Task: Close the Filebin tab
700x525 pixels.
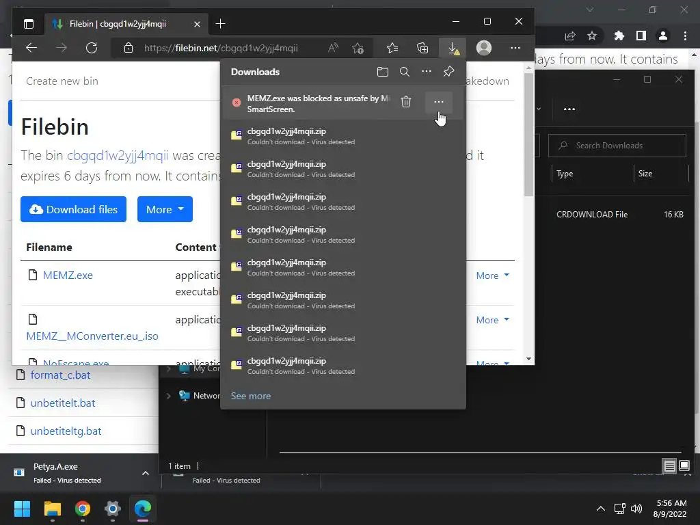Action: (197, 24)
